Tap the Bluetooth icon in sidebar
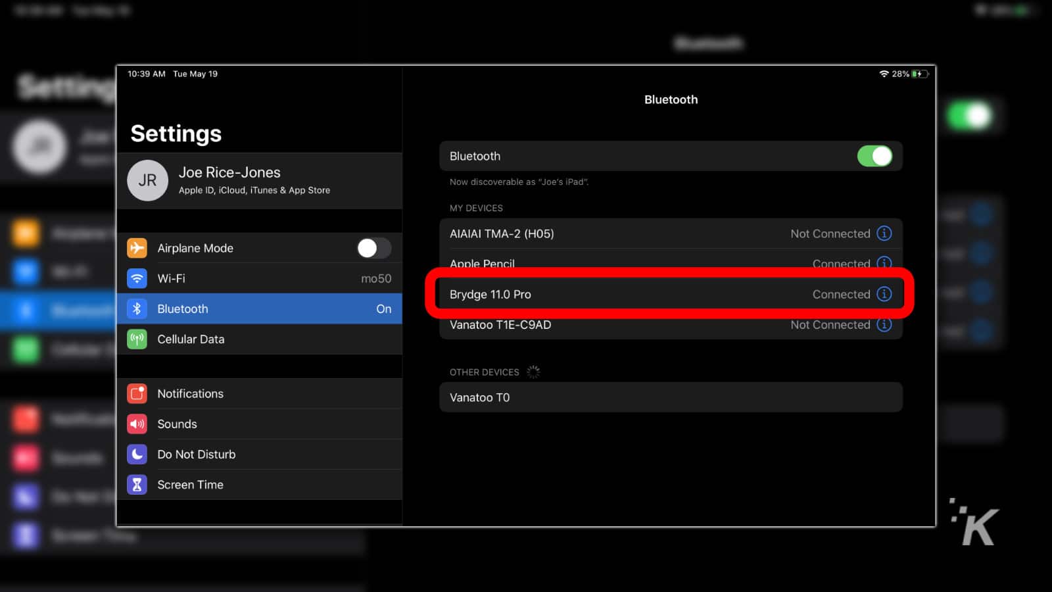 [137, 308]
